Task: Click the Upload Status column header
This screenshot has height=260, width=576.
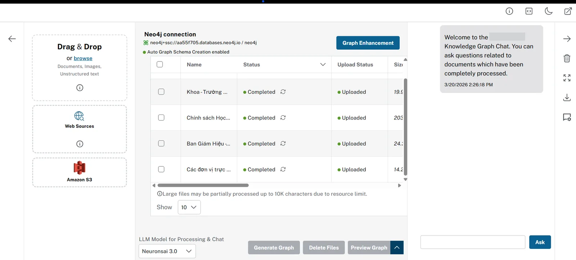Action: pyautogui.click(x=355, y=65)
